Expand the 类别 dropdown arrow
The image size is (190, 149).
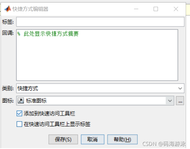pos(180,89)
